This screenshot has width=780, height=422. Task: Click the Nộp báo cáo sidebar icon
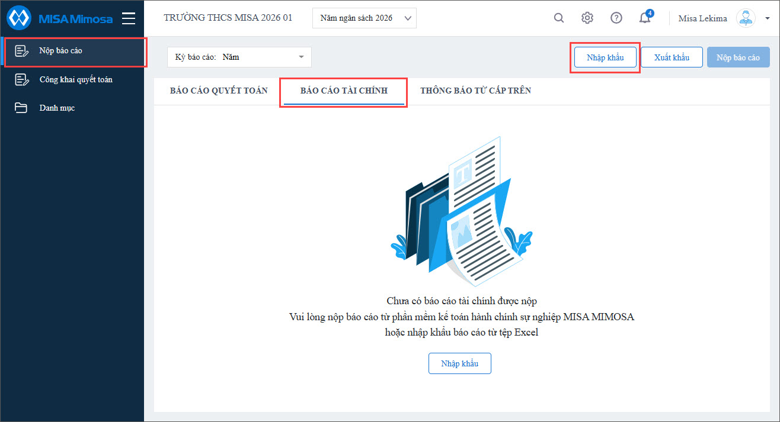click(22, 51)
